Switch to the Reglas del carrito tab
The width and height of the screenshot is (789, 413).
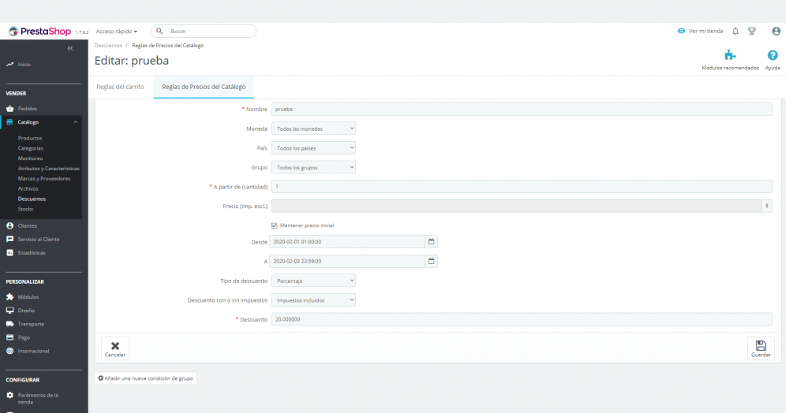tap(120, 87)
